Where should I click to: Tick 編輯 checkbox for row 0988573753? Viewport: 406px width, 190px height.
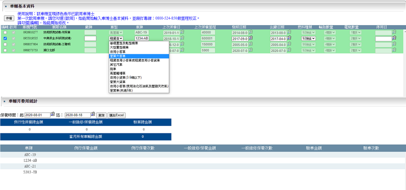click(5, 50)
